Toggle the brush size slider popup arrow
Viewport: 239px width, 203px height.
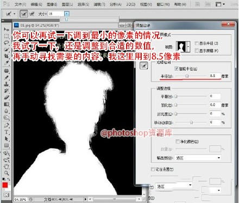67,14
